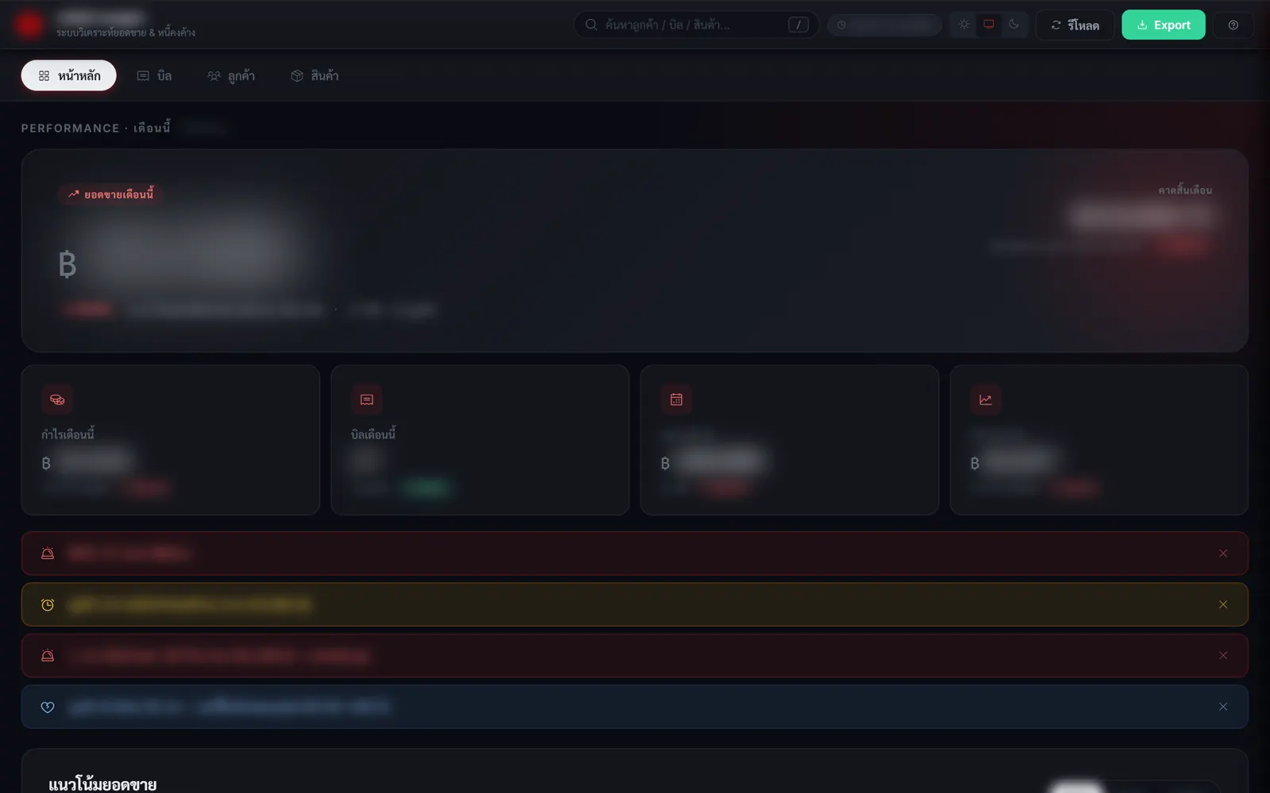The image size is (1270, 793).
Task: Click the คาดสิ้นเดือน label
Action: (1185, 190)
